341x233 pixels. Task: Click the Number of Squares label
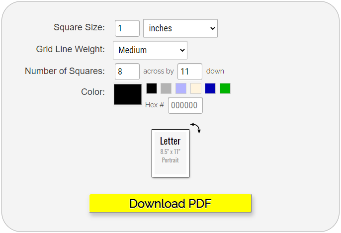pos(65,71)
